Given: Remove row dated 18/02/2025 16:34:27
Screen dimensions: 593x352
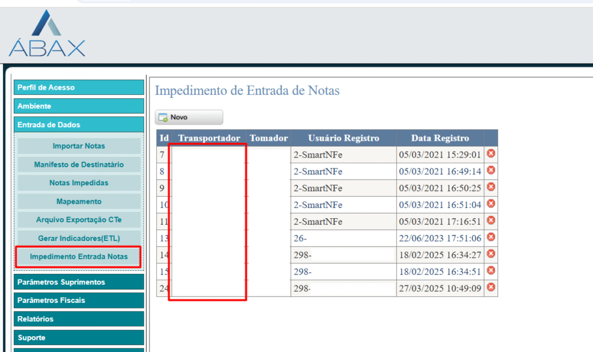Looking at the screenshot, I should tap(491, 254).
